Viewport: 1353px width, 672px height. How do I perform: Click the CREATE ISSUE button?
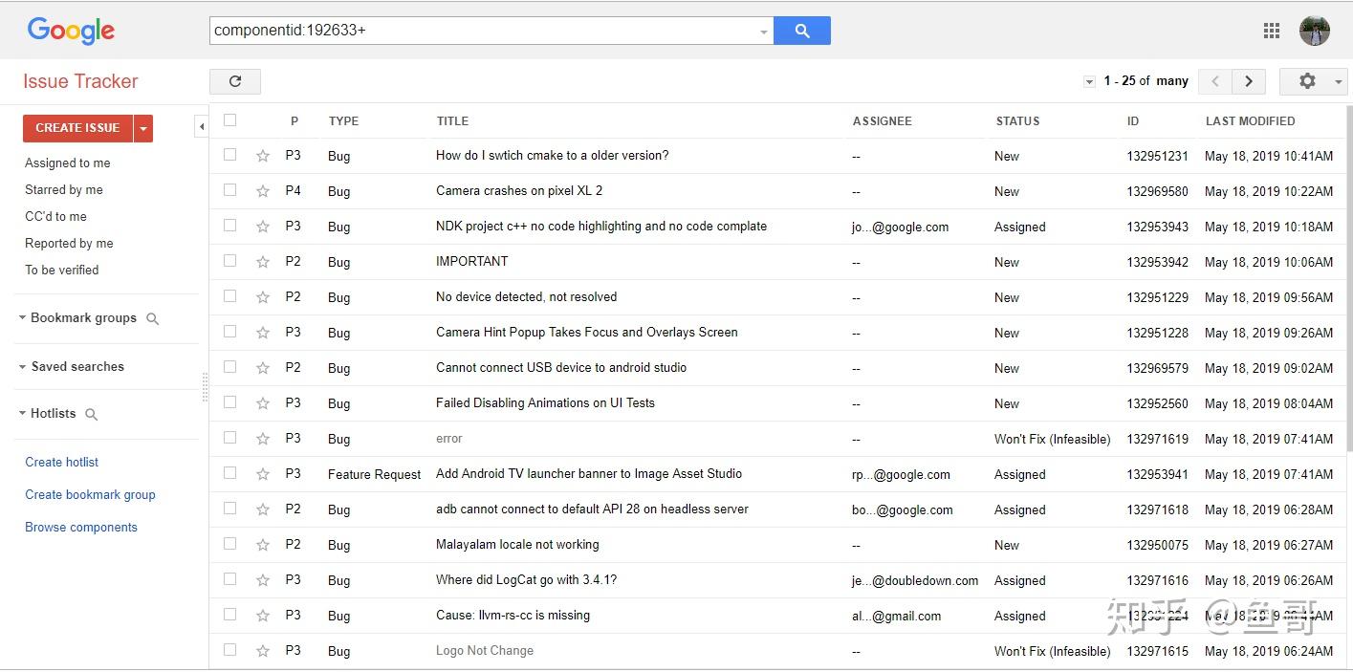[x=78, y=128]
